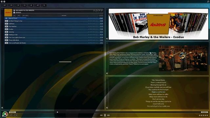Toggle the CSP panel button
This screenshot has height=118, width=210.
17,5
